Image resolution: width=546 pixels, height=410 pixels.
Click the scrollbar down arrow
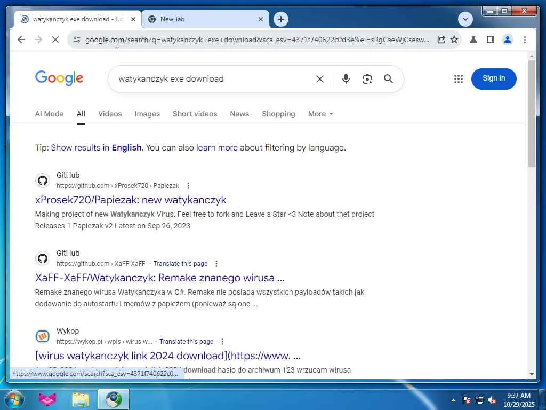[x=532, y=374]
